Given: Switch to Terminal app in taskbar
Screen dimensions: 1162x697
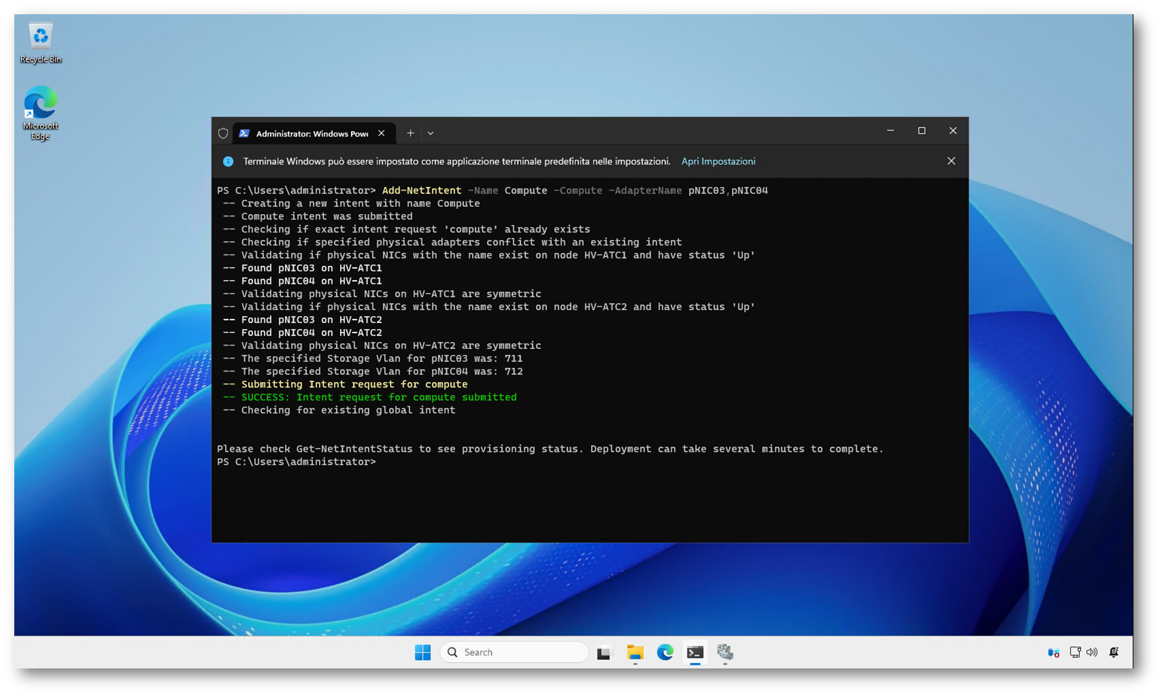Looking at the screenshot, I should 695,652.
